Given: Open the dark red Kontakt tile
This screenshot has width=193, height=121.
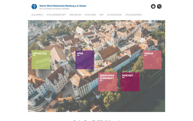Looking at the screenshot, I should click(130, 82).
